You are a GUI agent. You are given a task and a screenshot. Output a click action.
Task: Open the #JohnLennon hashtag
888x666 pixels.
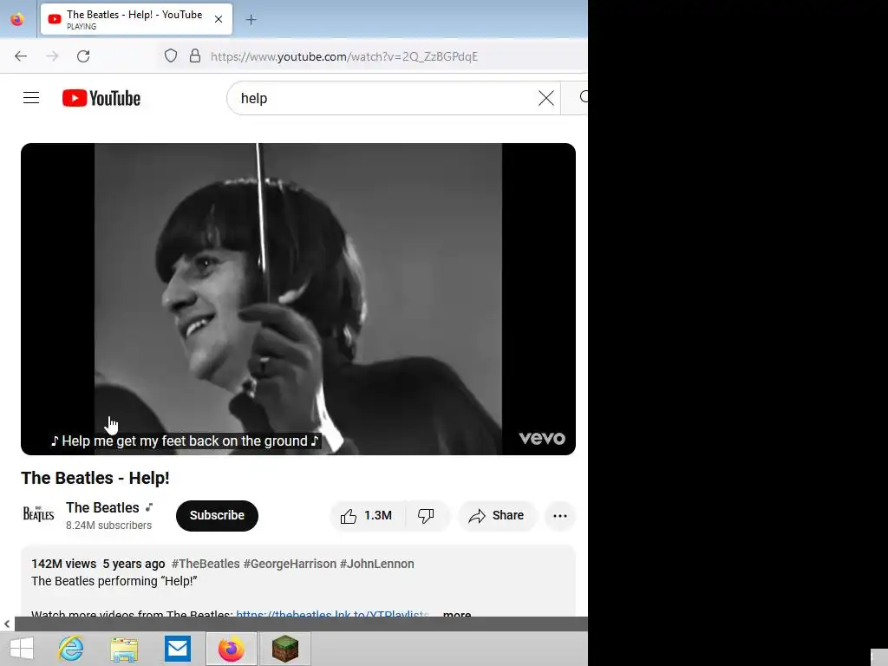click(x=377, y=564)
